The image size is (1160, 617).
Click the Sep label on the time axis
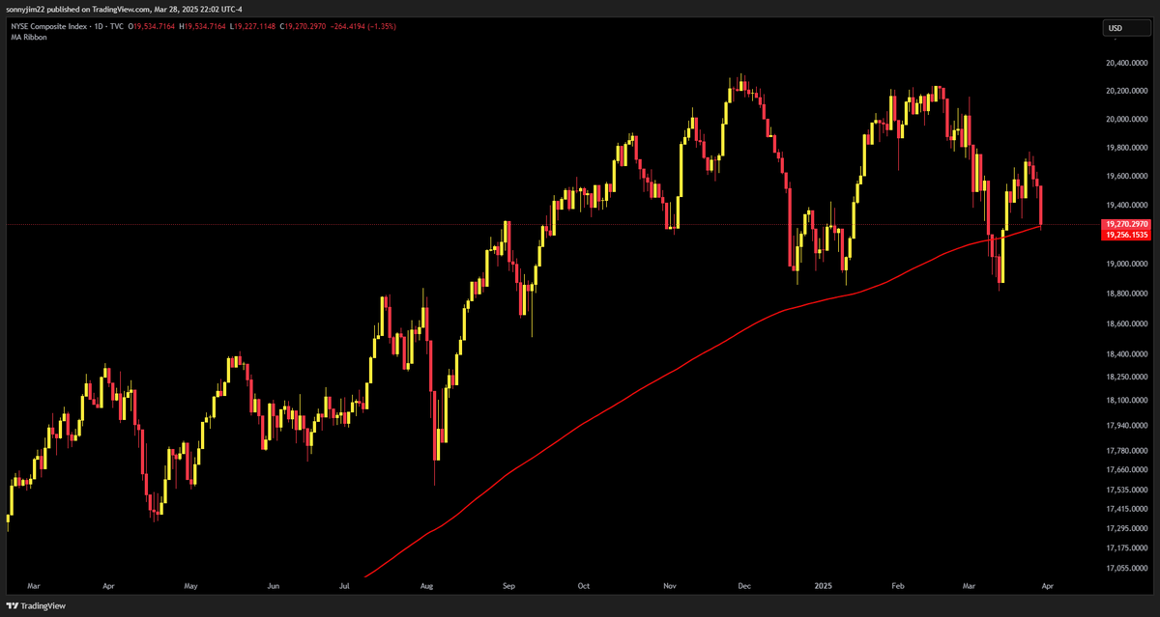(509, 586)
